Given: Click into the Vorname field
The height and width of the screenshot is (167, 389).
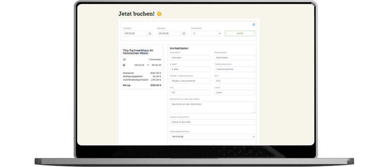Looking at the screenshot, I should (x=190, y=58).
